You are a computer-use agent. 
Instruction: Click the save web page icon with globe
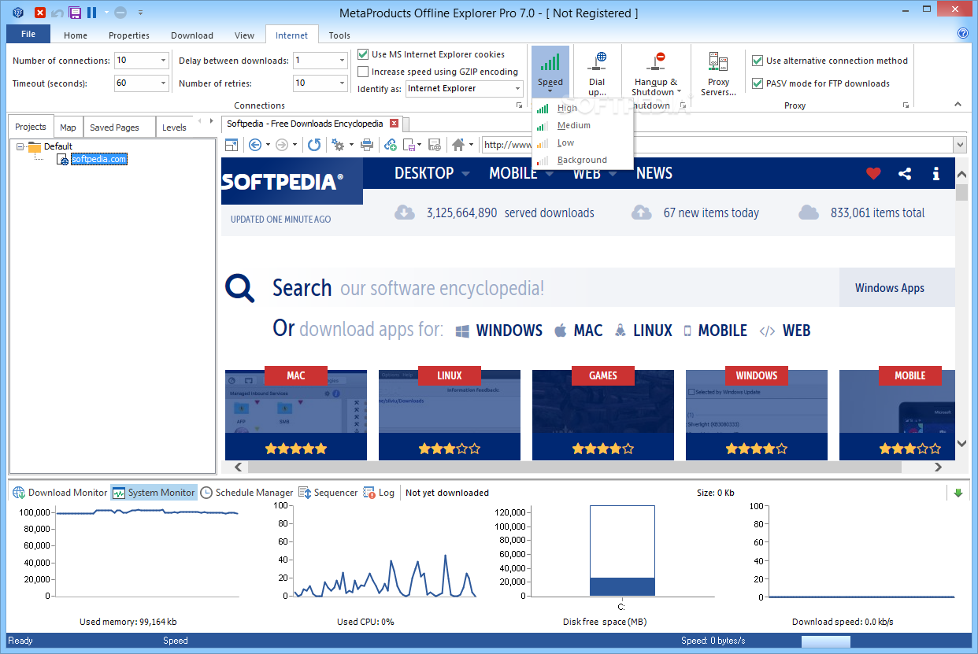(435, 145)
